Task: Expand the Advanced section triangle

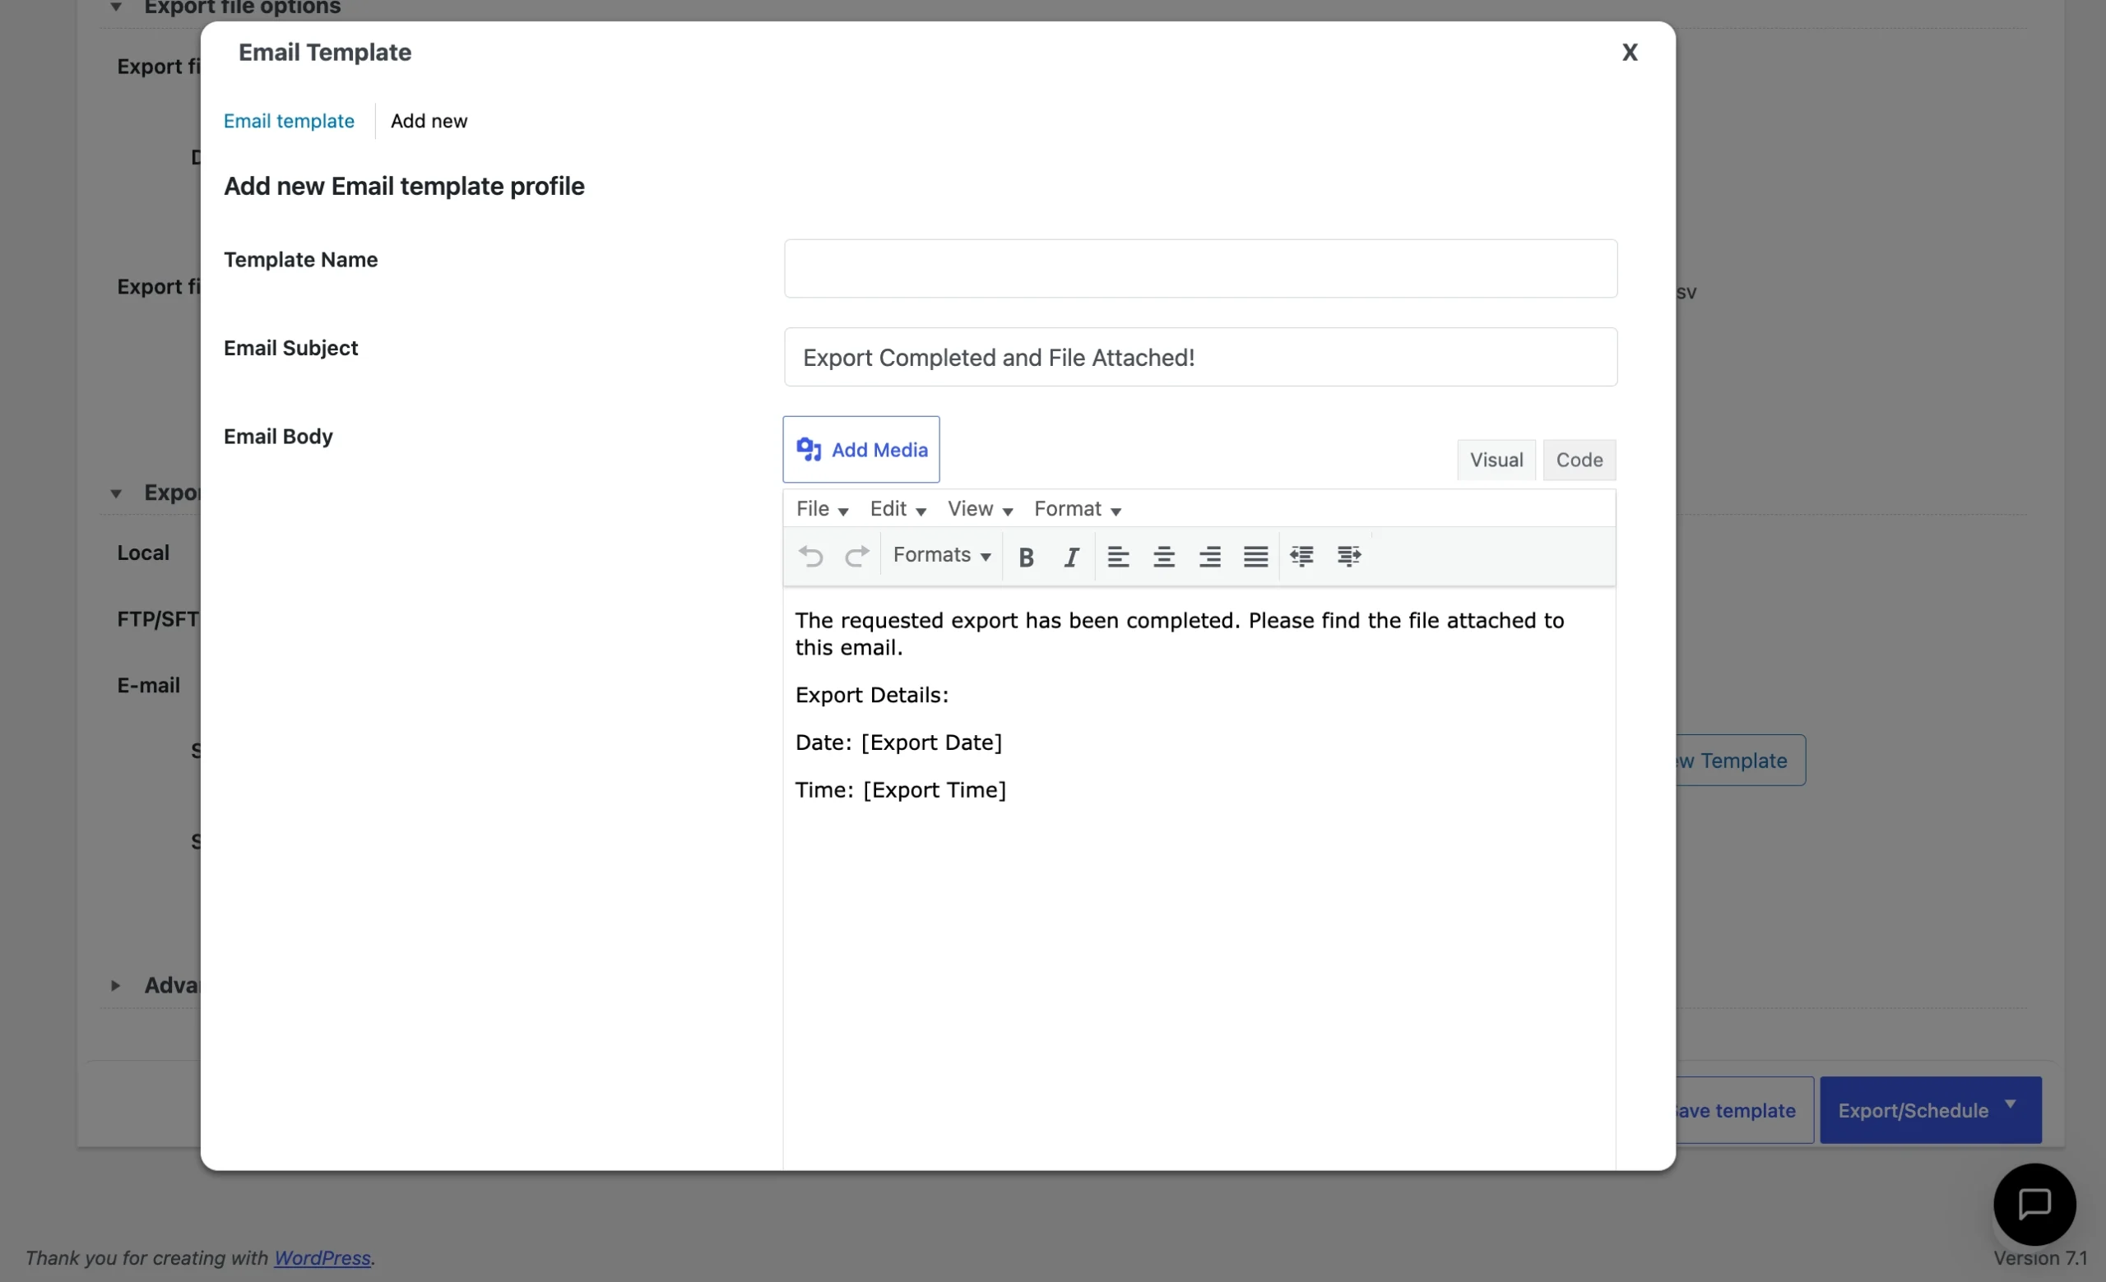Action: click(x=115, y=985)
